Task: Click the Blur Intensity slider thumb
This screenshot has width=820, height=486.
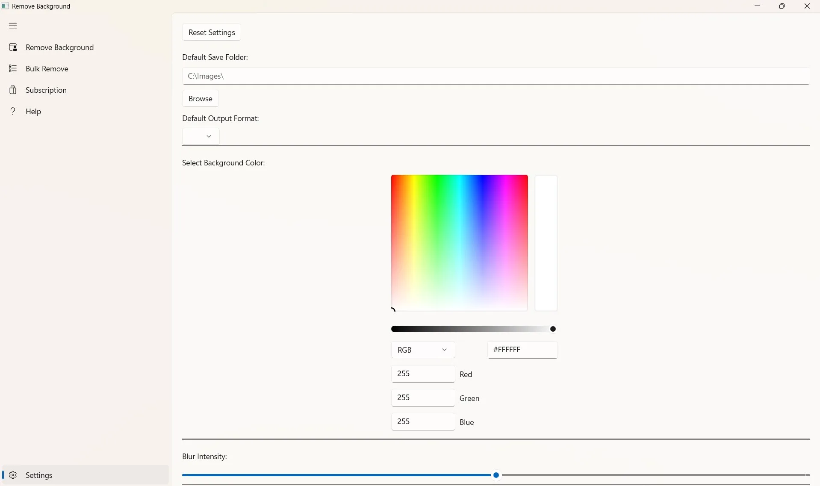Action: 496,475
